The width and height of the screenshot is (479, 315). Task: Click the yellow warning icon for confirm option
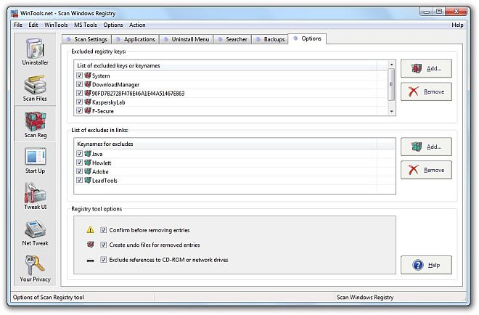click(x=90, y=230)
